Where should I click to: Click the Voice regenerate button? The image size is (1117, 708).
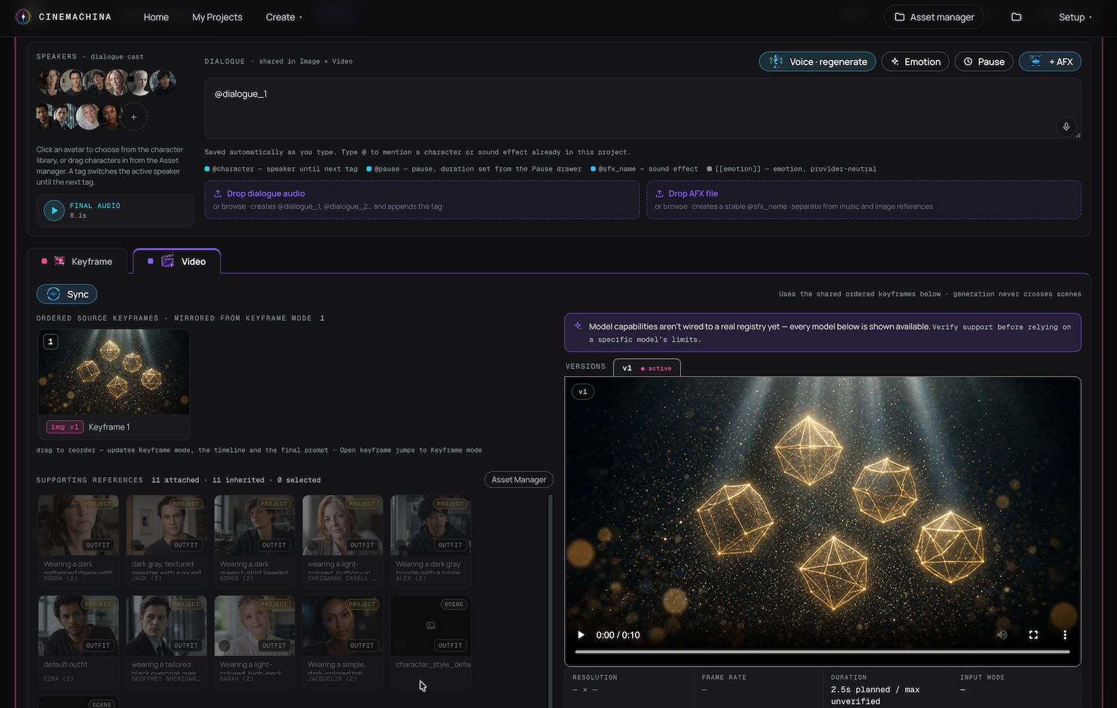817,62
